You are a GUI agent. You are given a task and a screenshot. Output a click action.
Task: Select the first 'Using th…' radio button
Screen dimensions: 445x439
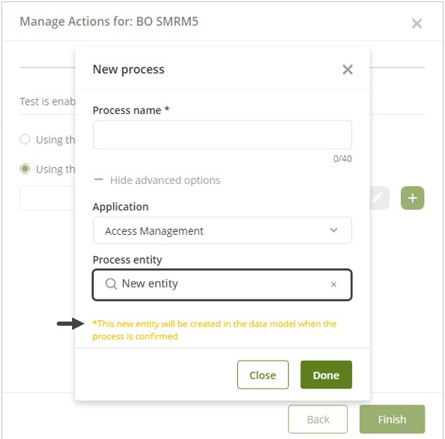(x=25, y=139)
